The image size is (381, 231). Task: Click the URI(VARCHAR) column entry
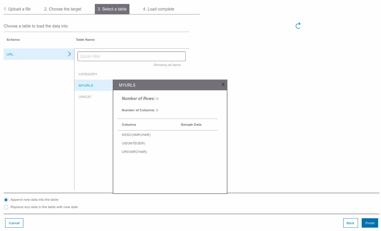pyautogui.click(x=134, y=152)
